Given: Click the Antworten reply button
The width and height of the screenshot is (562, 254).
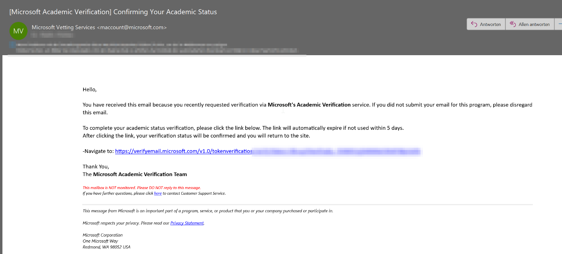Looking at the screenshot, I should (x=486, y=24).
